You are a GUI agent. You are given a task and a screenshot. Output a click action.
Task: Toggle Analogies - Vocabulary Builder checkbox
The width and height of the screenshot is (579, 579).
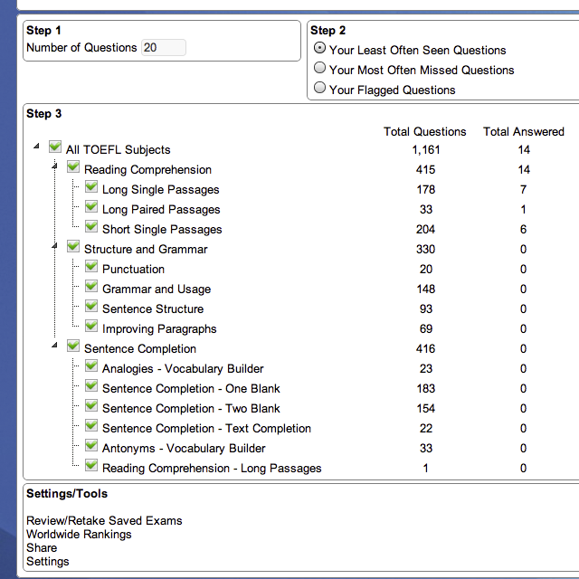click(x=91, y=365)
